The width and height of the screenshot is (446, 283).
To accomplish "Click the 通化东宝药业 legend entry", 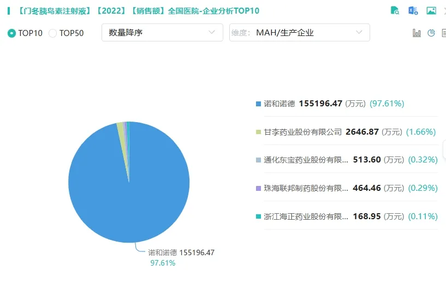I will [x=306, y=160].
